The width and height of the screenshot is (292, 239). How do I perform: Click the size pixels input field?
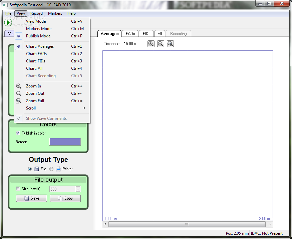point(63,189)
